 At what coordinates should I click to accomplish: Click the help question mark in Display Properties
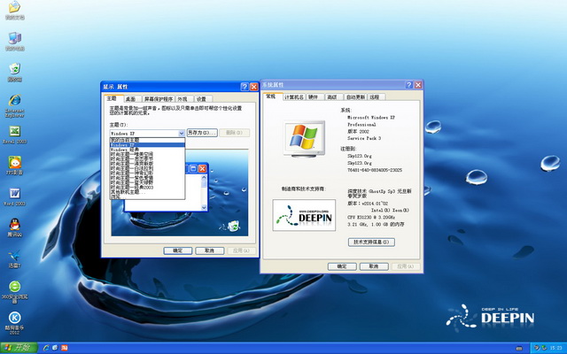244,86
